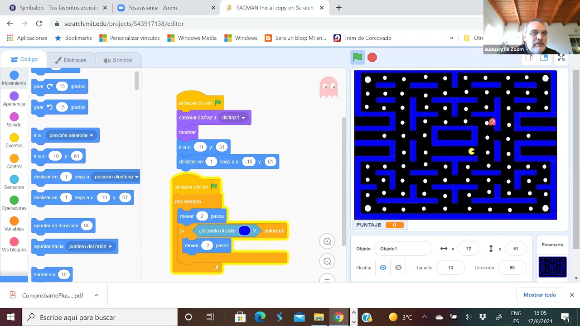The width and height of the screenshot is (580, 326).
Task: Click Mostrar todo in the downloads bar
Action: [x=540, y=295]
